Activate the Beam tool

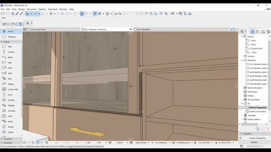click(10, 57)
